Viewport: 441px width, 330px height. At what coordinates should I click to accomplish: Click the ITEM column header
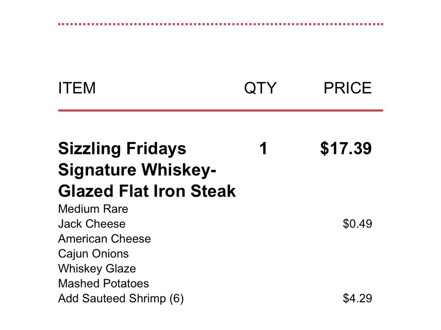77,88
